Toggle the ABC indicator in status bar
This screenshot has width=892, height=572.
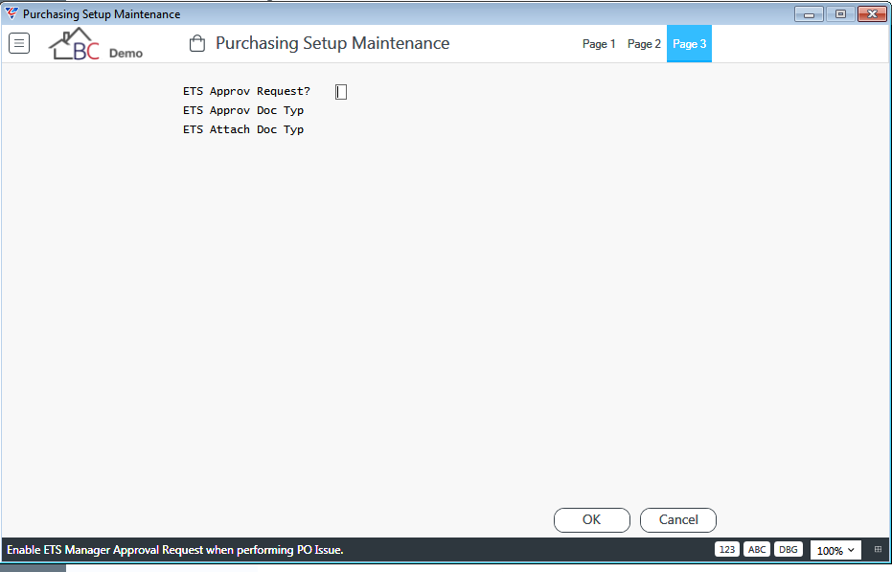757,550
